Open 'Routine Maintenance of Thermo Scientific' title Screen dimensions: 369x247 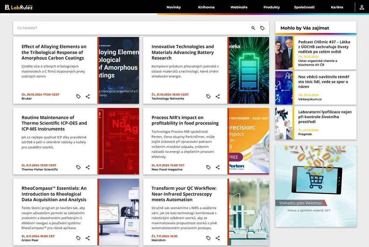(x=54, y=123)
